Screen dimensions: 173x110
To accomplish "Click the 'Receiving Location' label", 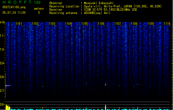I will point(64,6).
